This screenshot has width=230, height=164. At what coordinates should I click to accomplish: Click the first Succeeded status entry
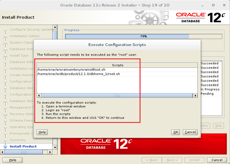pyautogui.click(x=209, y=63)
